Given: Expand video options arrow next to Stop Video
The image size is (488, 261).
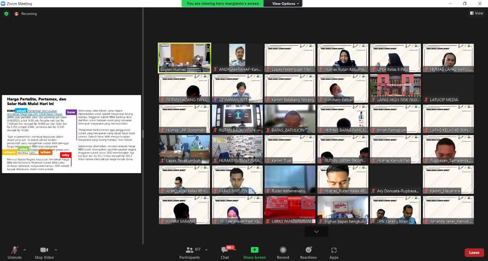Looking at the screenshot, I should [x=56, y=250].
